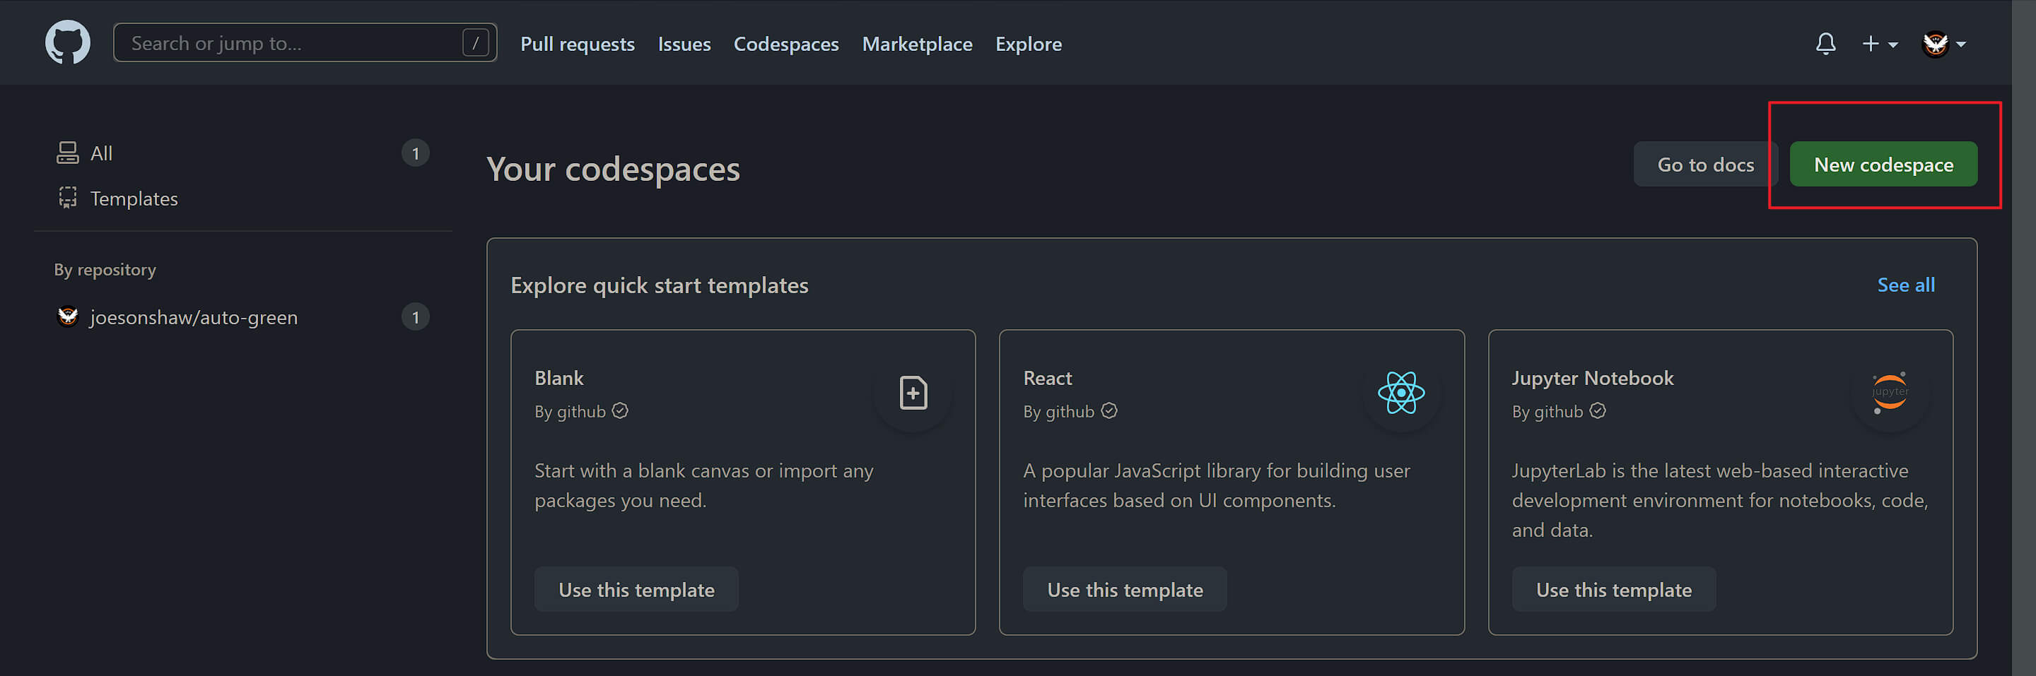Click the Jupyter logo icon
This screenshot has width=2036, height=676.
1889,393
